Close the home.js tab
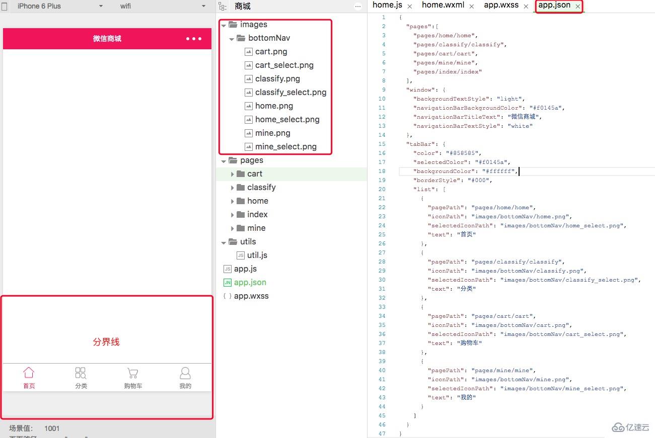Viewport: 655px width, 438px height. pos(410,7)
